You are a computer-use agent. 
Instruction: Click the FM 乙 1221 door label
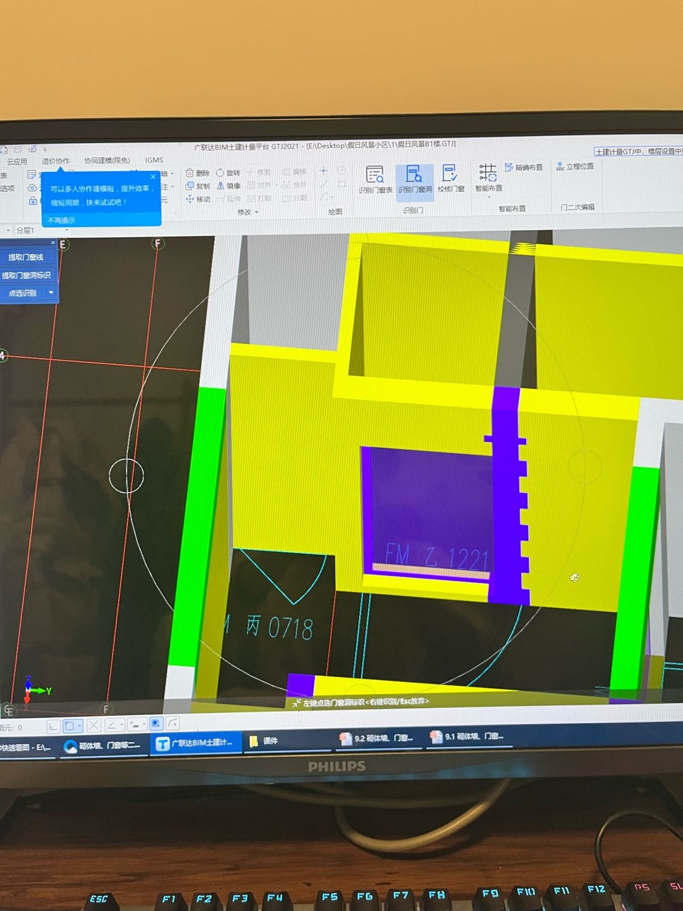[x=436, y=557]
